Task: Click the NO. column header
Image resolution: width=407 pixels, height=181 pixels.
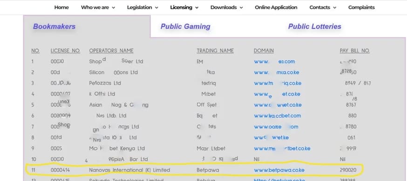Action: [x=35, y=51]
